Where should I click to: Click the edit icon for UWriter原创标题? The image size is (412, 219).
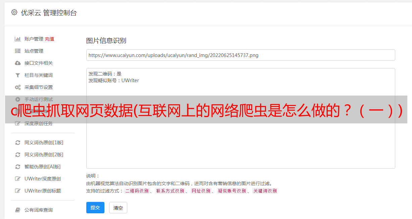click(x=18, y=191)
